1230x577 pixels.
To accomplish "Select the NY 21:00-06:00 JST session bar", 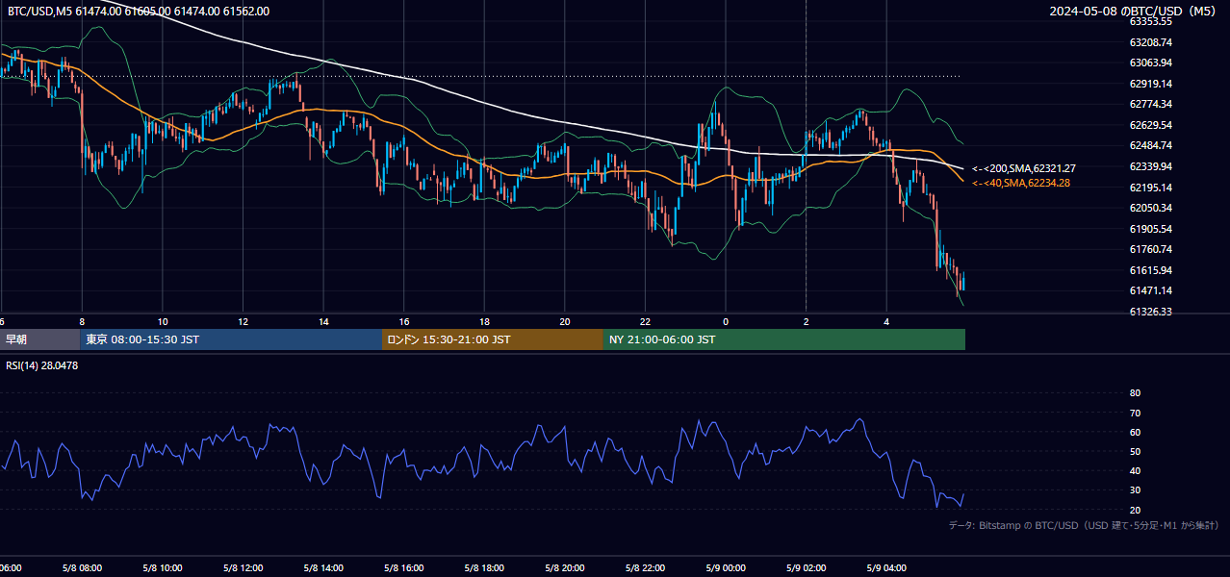I will click(784, 339).
